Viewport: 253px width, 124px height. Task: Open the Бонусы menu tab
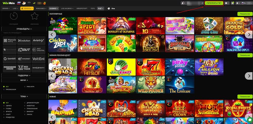tap(27, 9)
